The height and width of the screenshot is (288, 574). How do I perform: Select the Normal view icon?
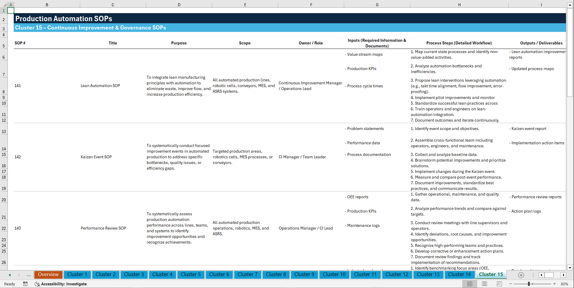(x=469, y=284)
